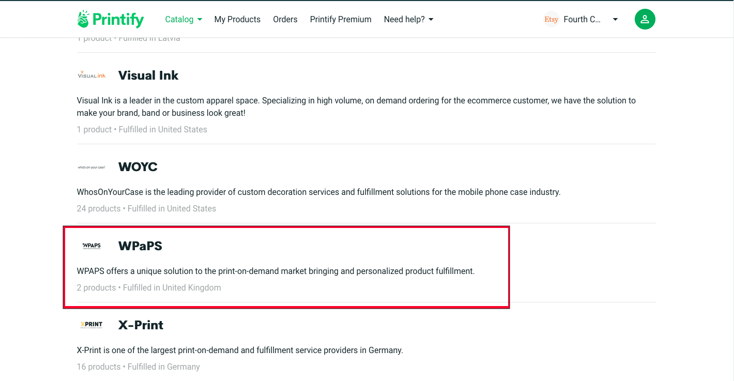This screenshot has height=381, width=734.
Task: Expand the Catalog dropdown menu
Action: pyautogui.click(x=183, y=19)
